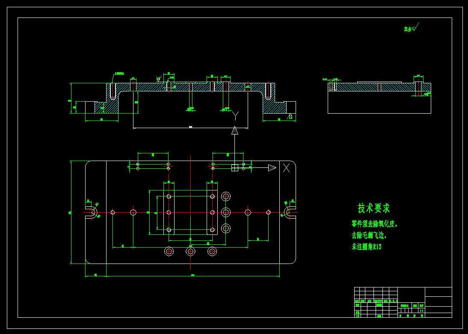Select the 其余 text in top-right corner
Screen dimensions: 468x334
coord(408,29)
